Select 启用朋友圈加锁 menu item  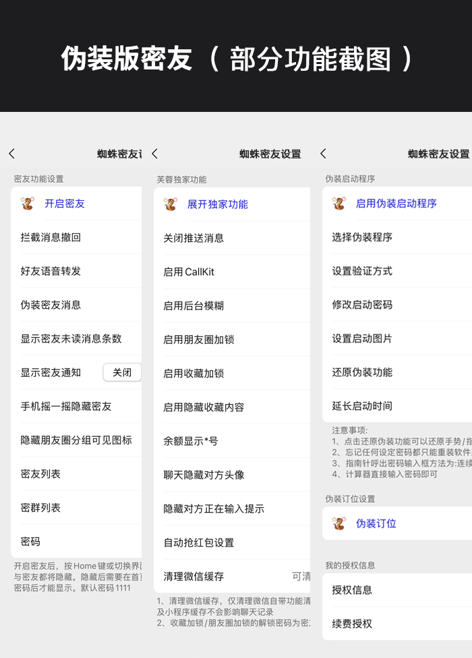pos(199,340)
